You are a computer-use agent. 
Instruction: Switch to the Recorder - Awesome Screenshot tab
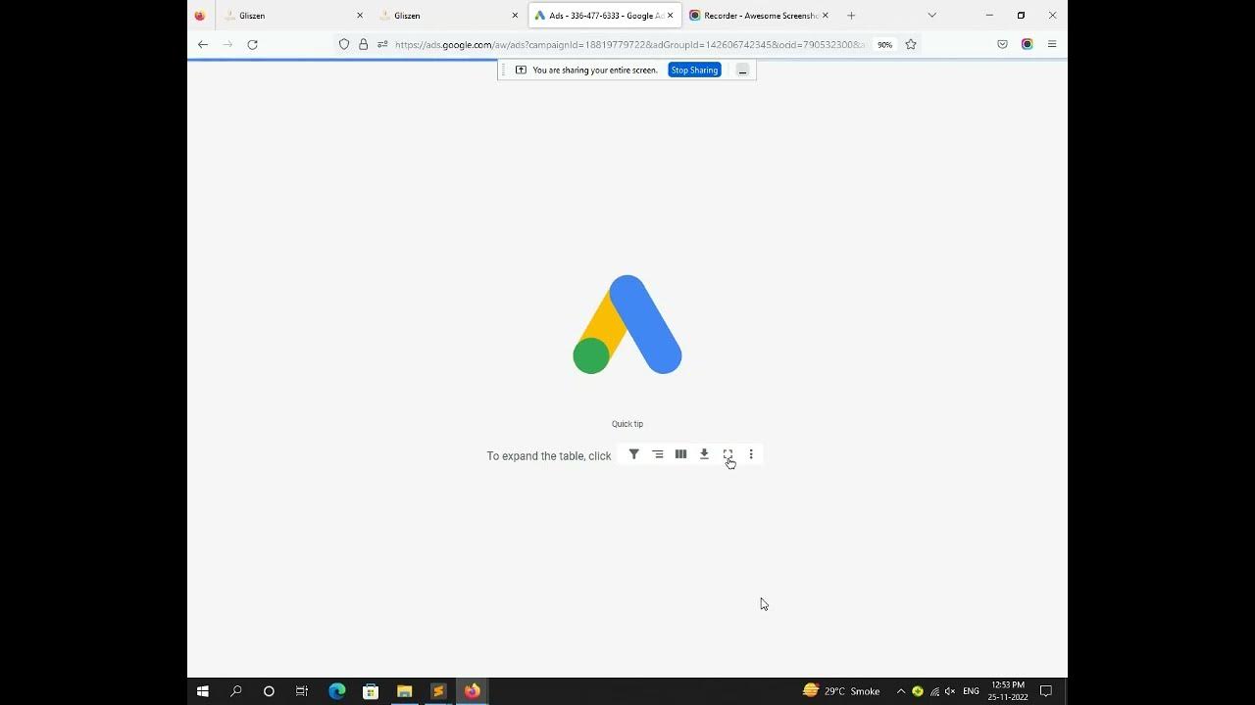coord(759,16)
